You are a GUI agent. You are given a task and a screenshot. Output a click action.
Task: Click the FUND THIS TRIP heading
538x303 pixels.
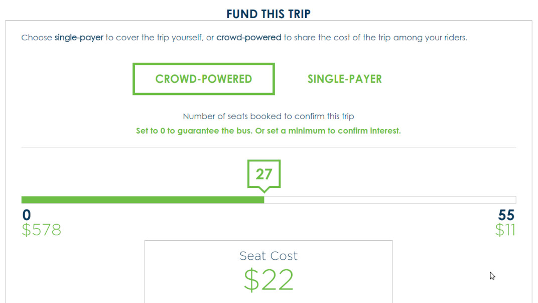[269, 13]
